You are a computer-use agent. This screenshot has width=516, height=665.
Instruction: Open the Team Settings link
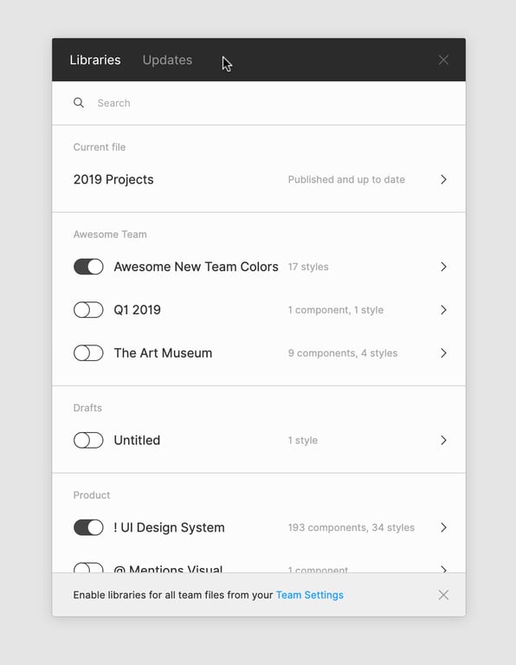pyautogui.click(x=310, y=595)
